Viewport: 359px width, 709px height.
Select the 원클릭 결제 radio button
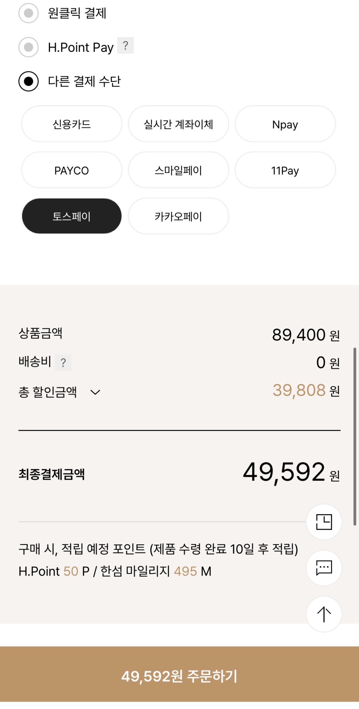pyautogui.click(x=29, y=13)
